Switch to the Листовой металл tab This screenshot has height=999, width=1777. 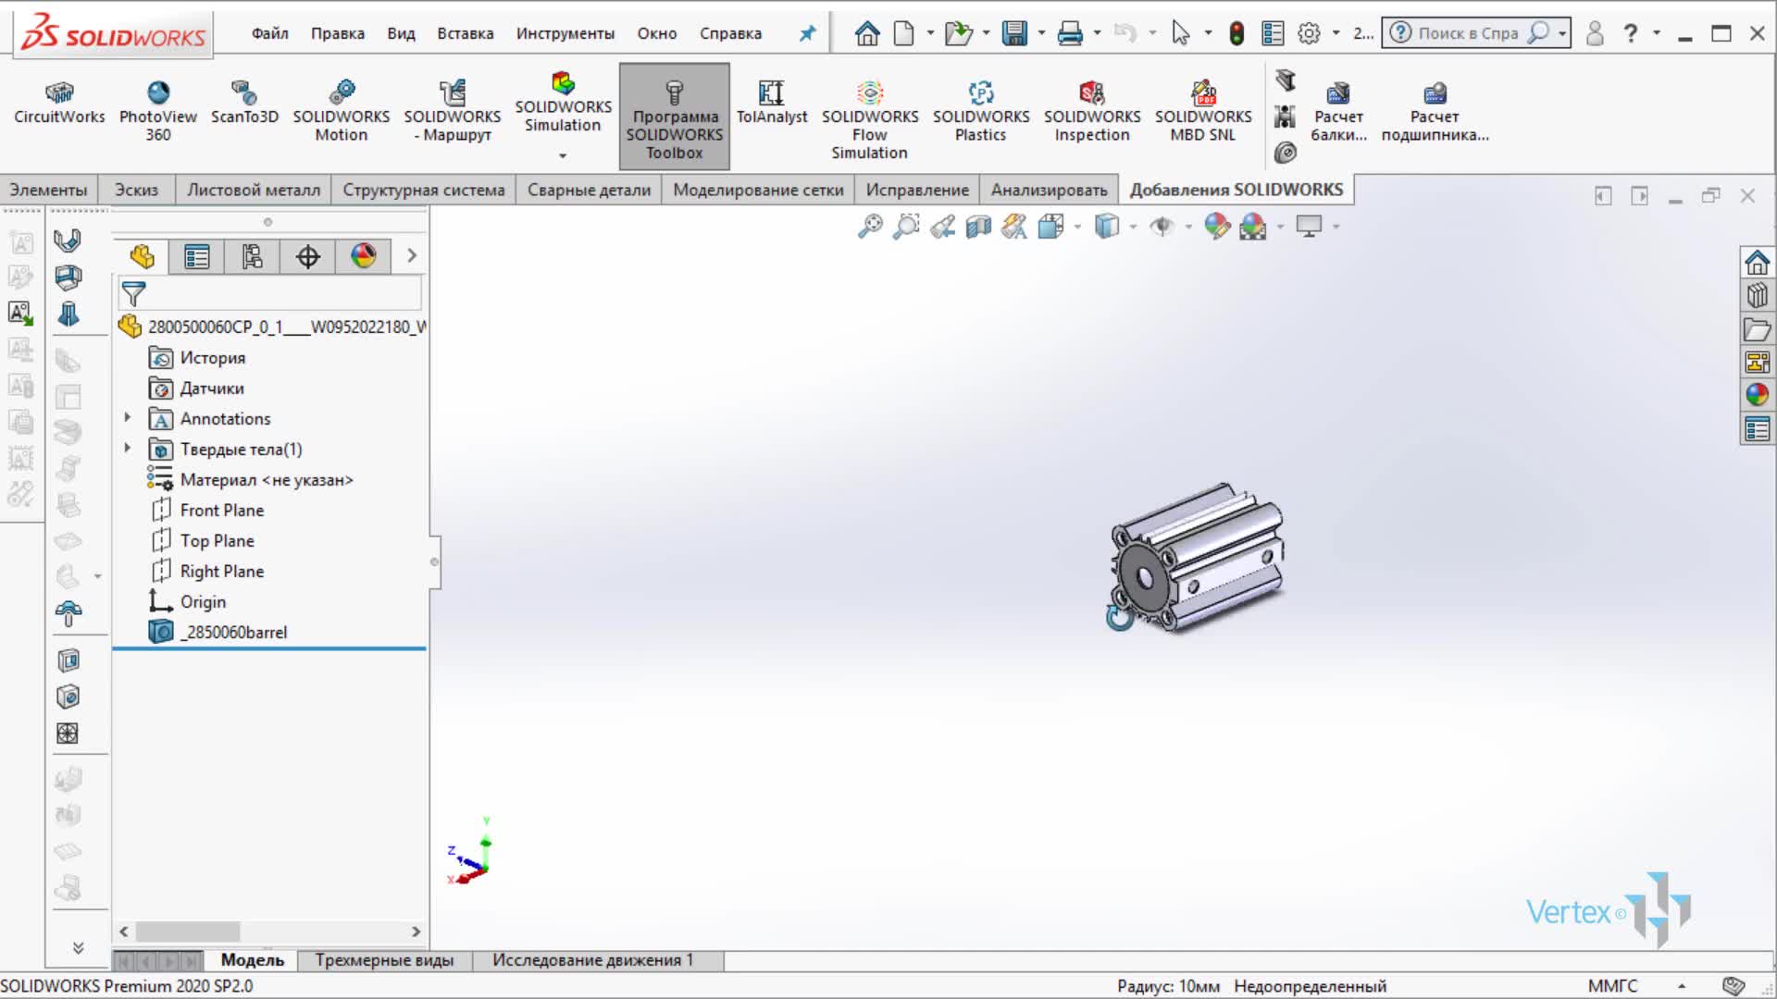point(254,190)
